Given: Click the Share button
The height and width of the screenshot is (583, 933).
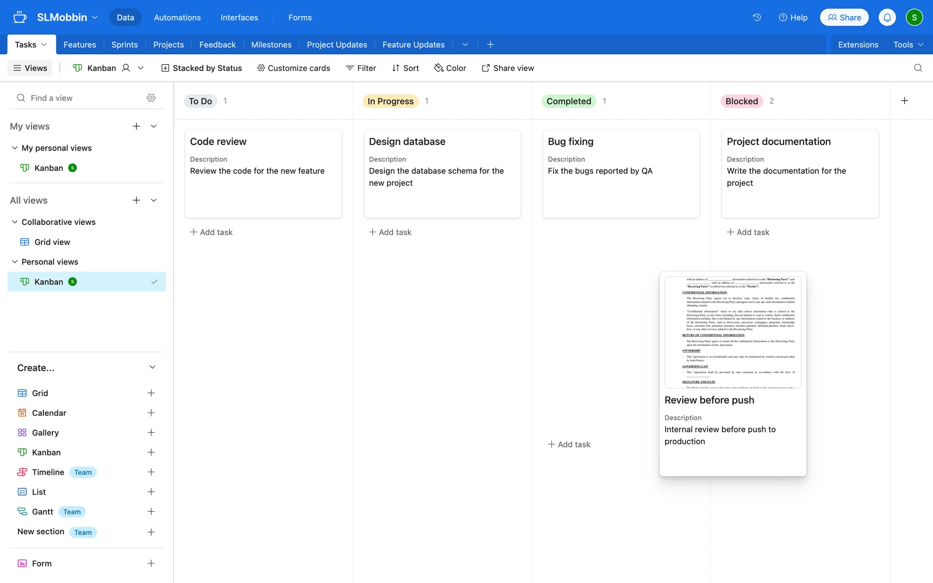Looking at the screenshot, I should [844, 17].
